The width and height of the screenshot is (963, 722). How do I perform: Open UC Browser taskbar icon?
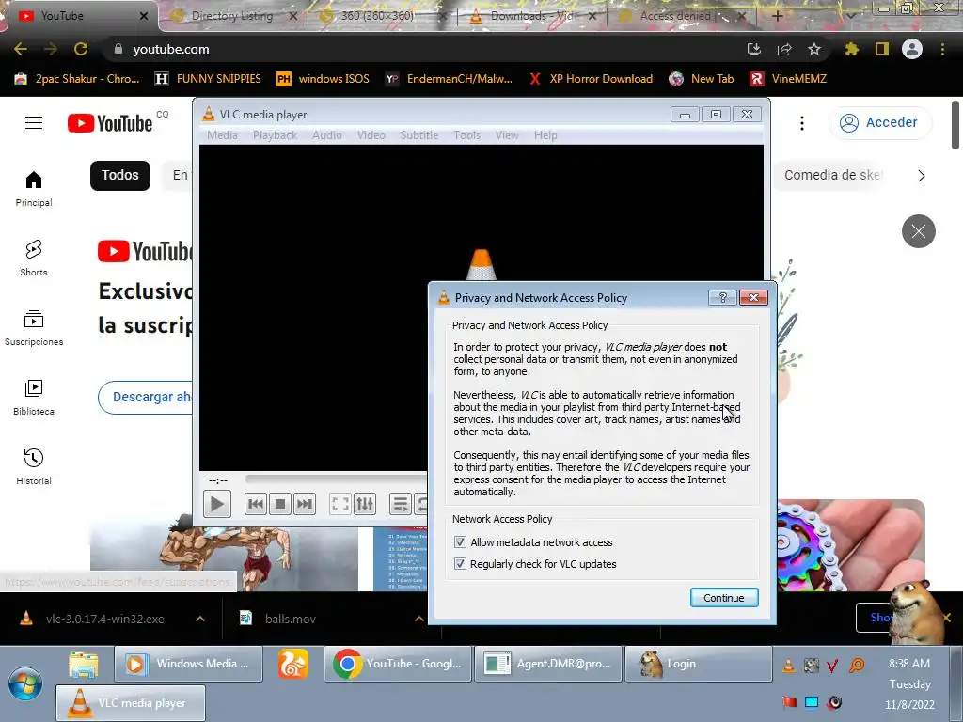tap(293, 664)
